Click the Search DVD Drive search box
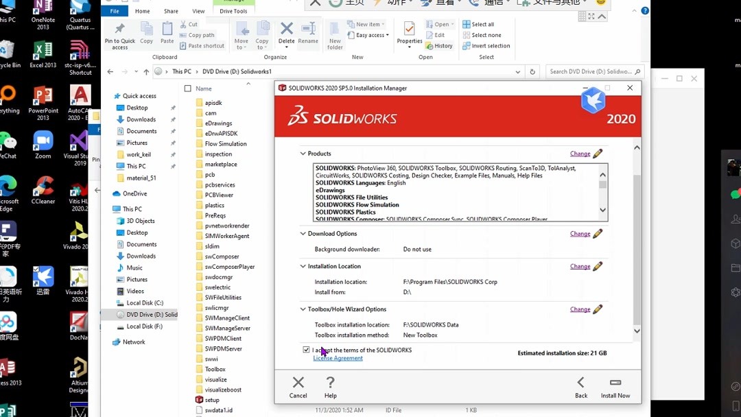The height and width of the screenshot is (417, 741). pyautogui.click(x=591, y=71)
